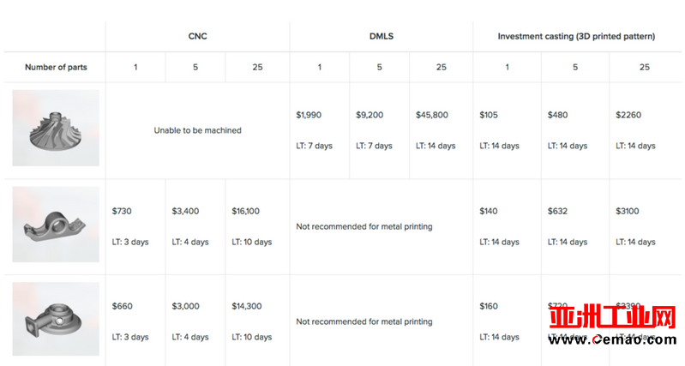
Task: Click the bracket part thumbnail
Action: pyautogui.click(x=56, y=225)
